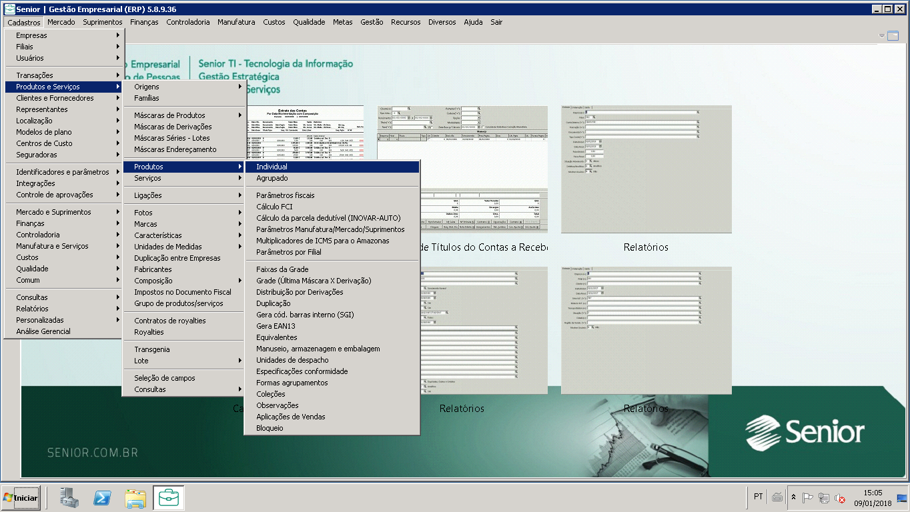Select Seleção de campos
This screenshot has height=512, width=910.
click(184, 378)
